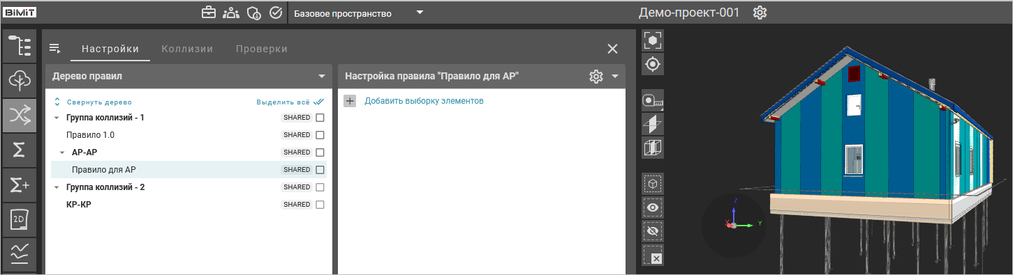Click Свернуть дерево link
Screen dimensions: 1013x275
click(99, 102)
